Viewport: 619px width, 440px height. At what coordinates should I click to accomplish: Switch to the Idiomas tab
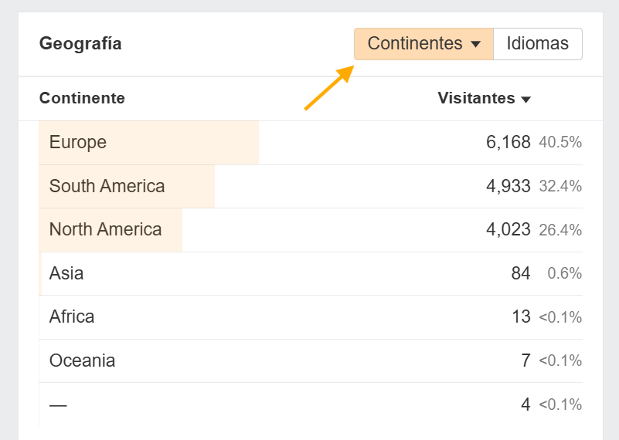pos(537,44)
